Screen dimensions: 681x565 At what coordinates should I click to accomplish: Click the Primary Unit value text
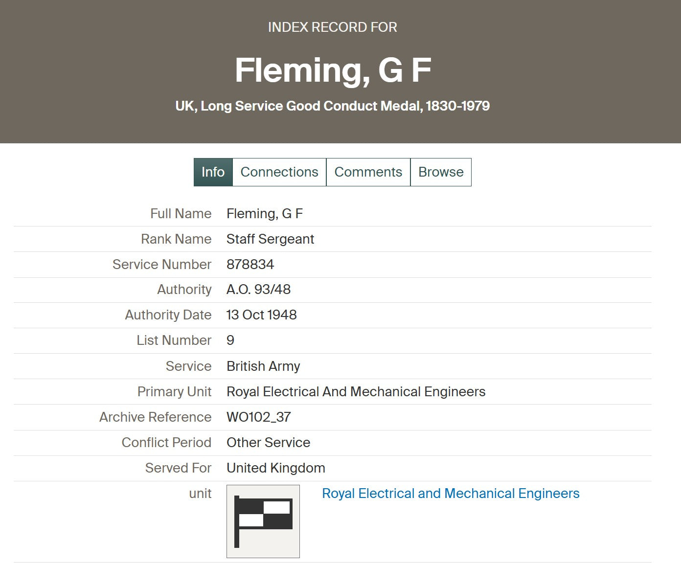click(x=356, y=392)
